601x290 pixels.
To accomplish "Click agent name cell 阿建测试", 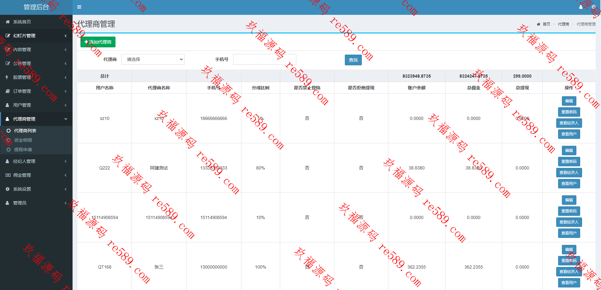I will pos(159,168).
